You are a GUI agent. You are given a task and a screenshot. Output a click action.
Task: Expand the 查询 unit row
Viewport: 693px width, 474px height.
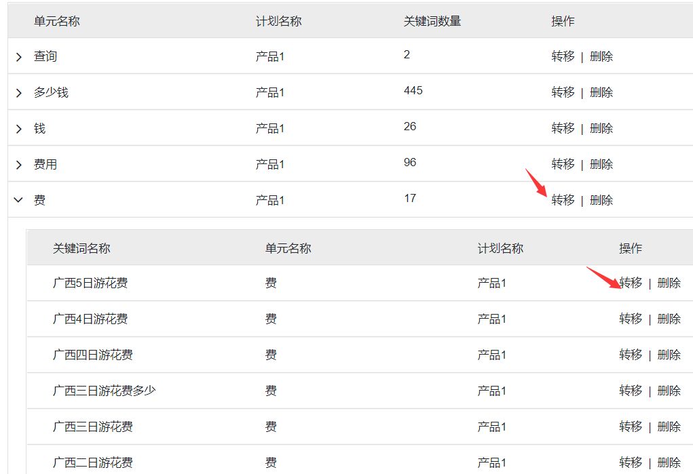point(18,56)
